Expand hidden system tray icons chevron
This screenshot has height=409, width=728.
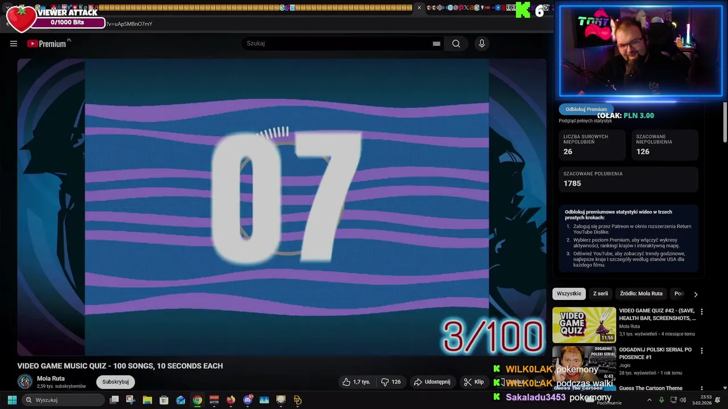650,400
